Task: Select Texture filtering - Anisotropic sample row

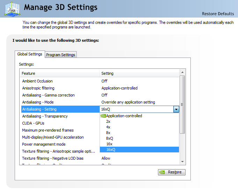Action: point(60,151)
